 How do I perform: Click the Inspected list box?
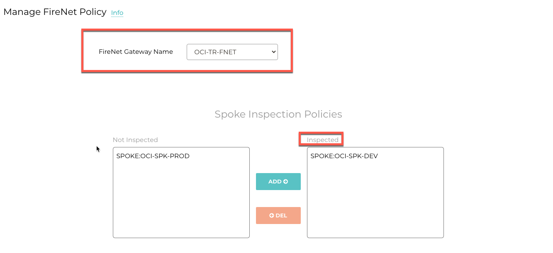[375, 193]
